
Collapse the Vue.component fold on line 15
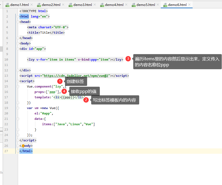coord(18,86)
